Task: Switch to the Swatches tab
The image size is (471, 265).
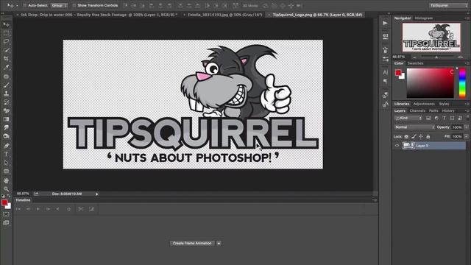Action: click(x=415, y=63)
